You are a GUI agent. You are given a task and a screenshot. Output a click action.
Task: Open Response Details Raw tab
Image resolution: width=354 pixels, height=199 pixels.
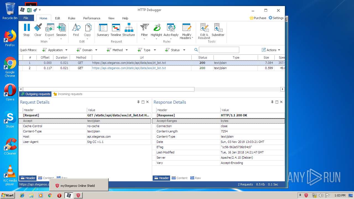tap(195, 178)
